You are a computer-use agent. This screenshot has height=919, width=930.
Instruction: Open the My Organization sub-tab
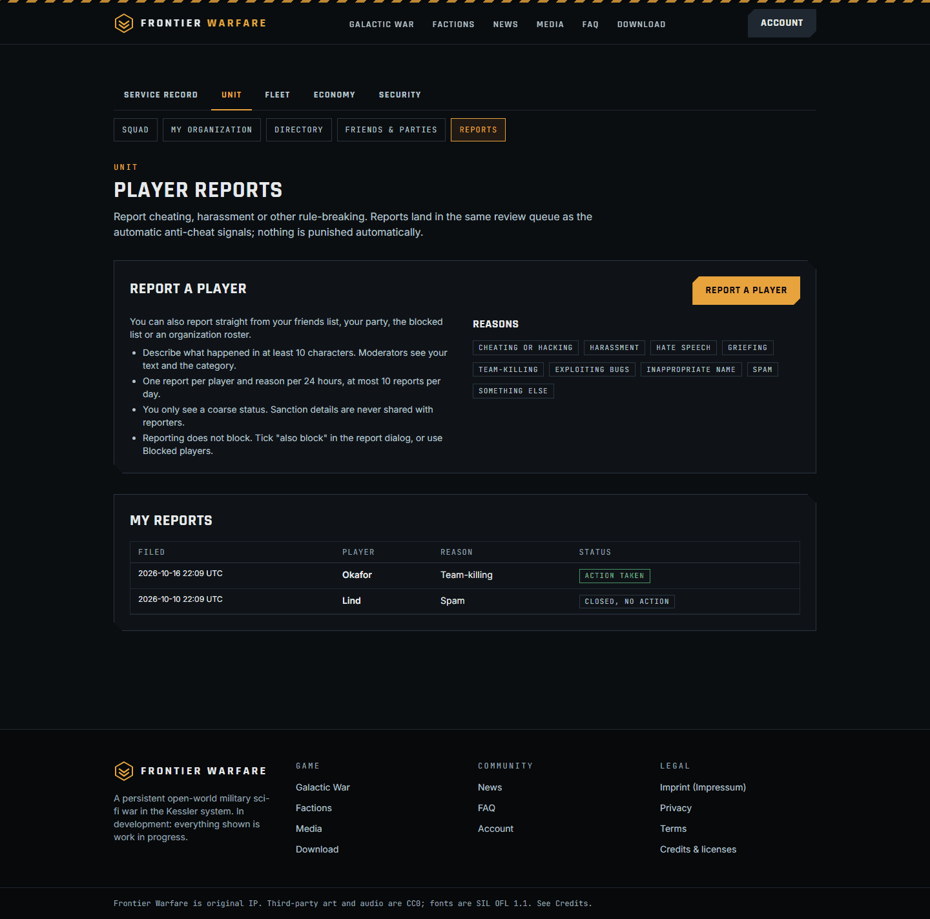click(x=212, y=130)
